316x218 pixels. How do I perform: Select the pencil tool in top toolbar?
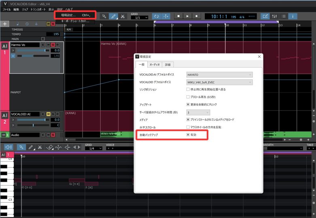point(113,16)
